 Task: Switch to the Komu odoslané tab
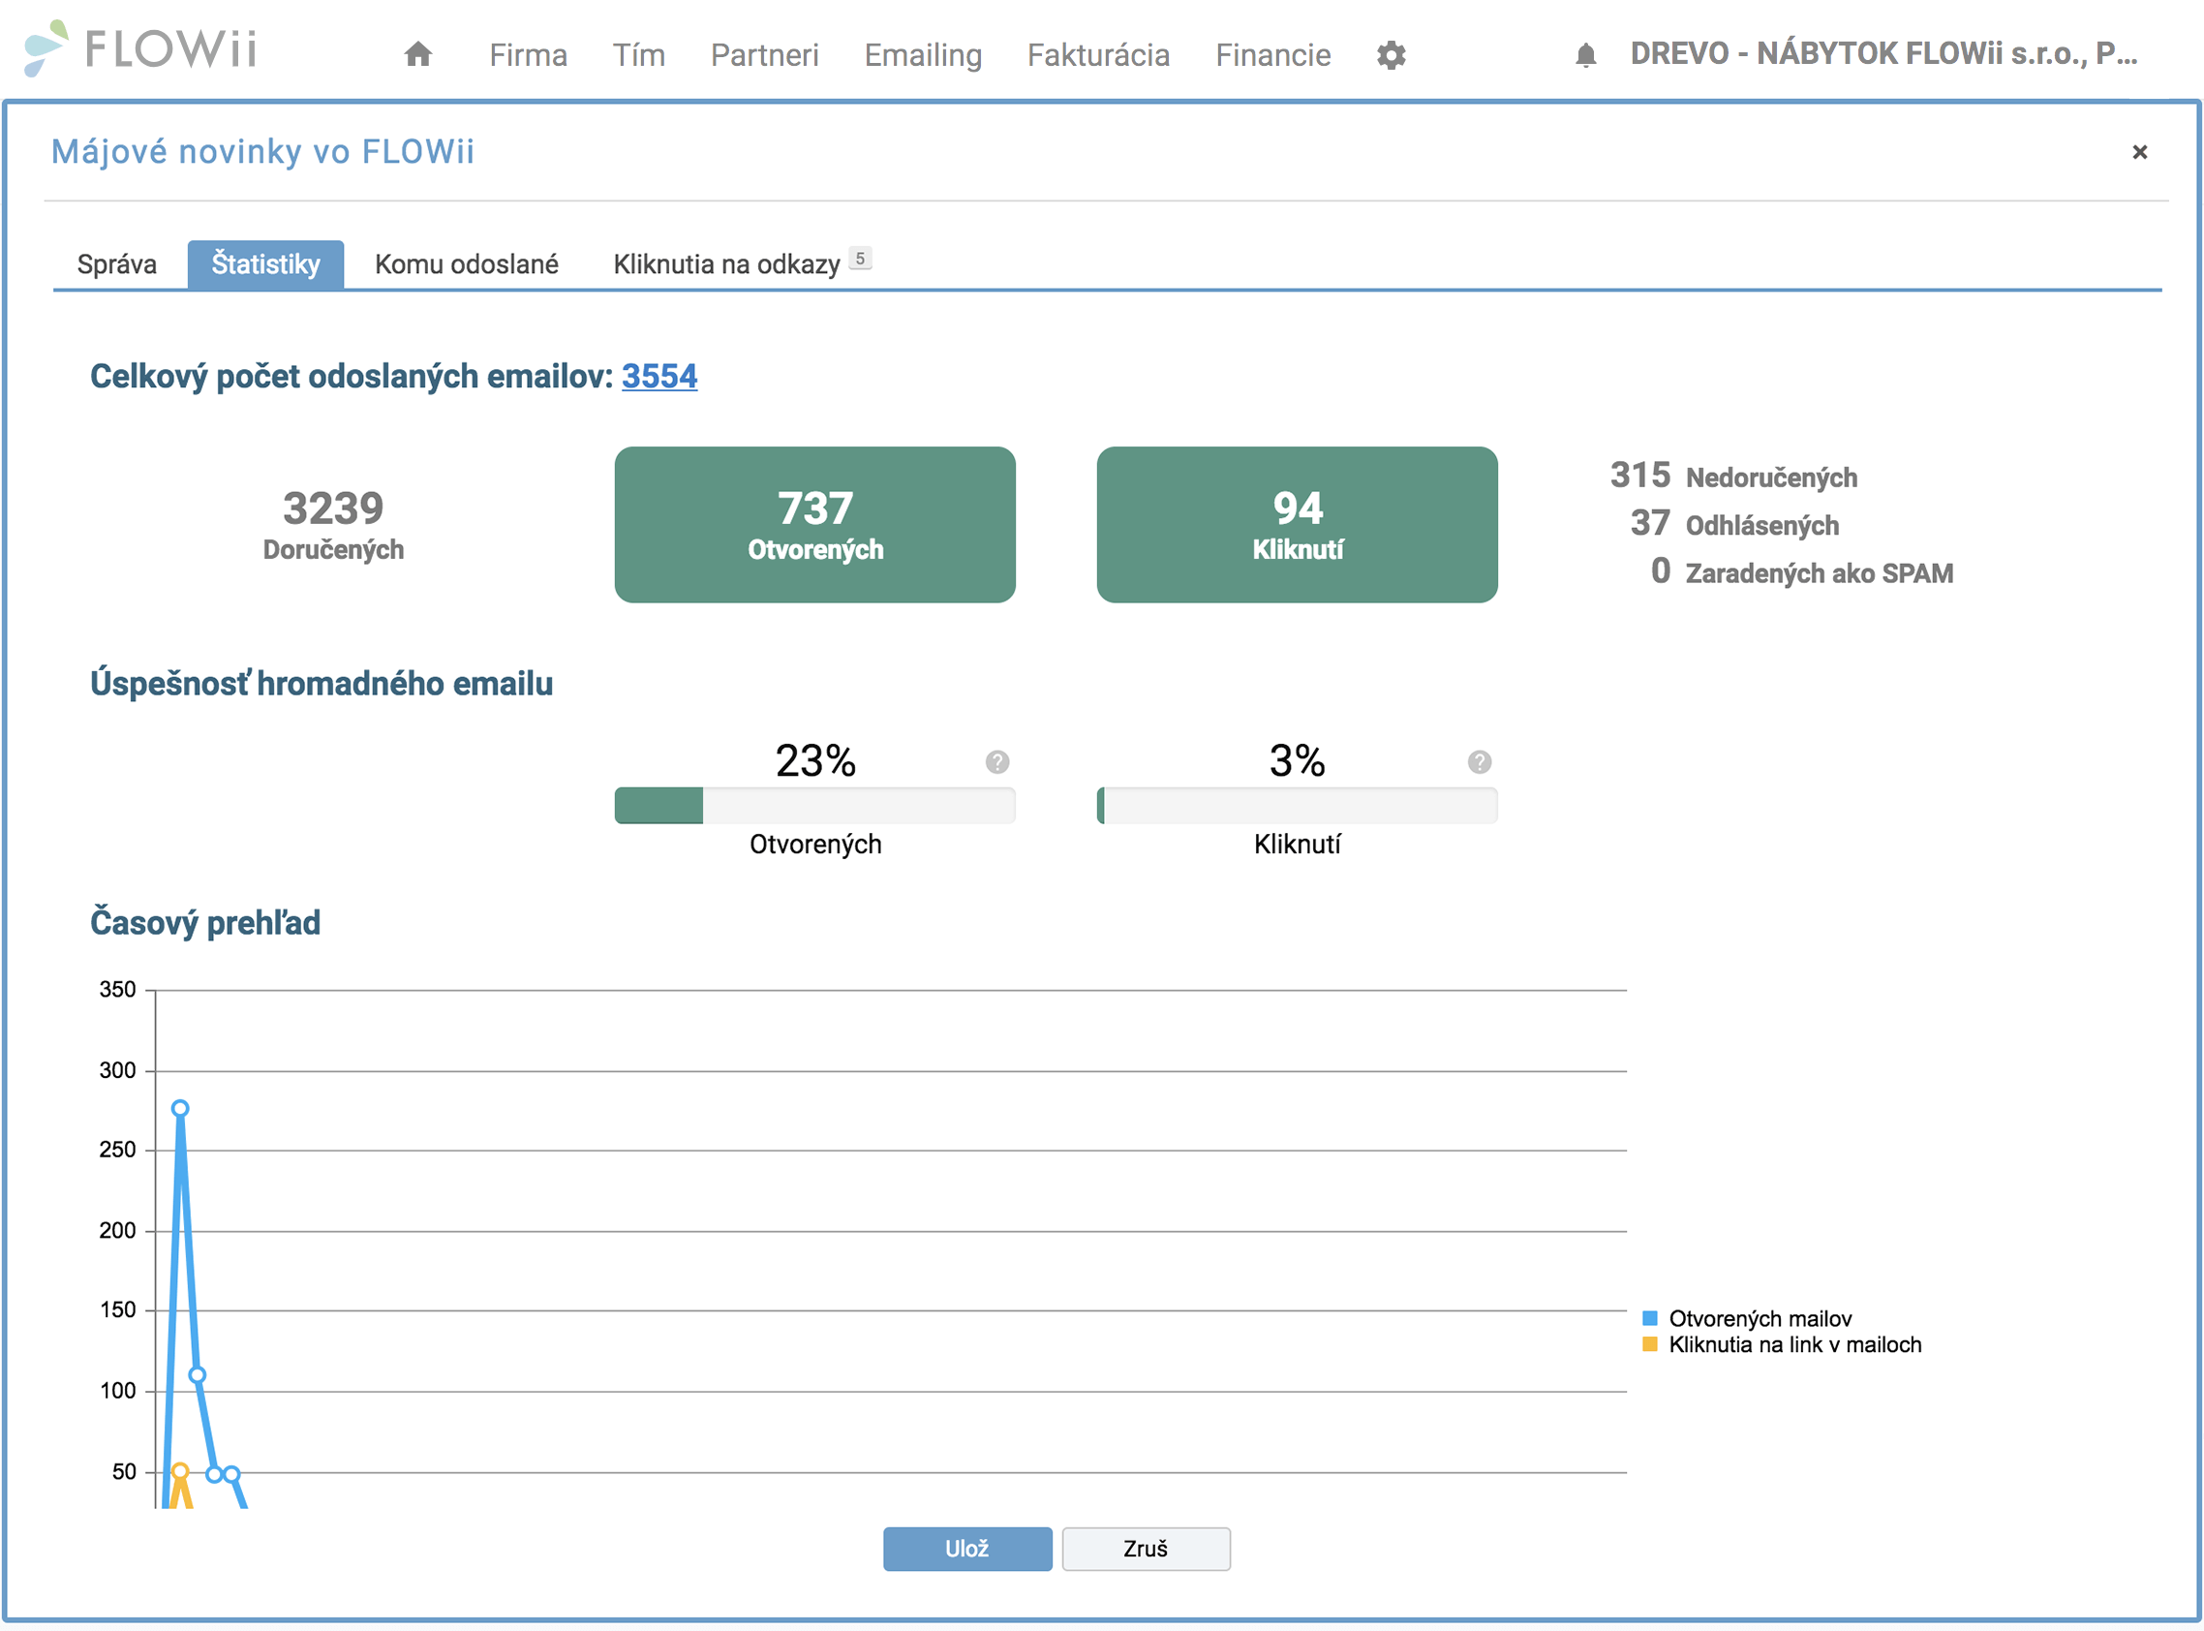tap(467, 264)
